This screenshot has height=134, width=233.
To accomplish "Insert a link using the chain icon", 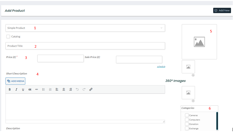I will click(91, 89).
